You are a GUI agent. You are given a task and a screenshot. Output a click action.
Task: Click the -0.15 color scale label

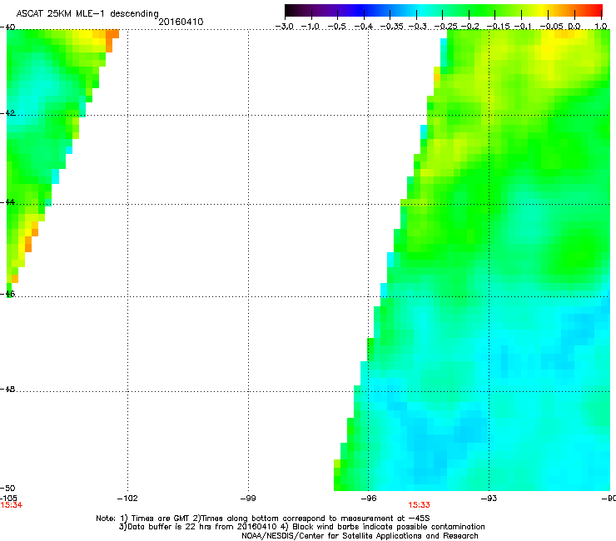[x=497, y=27]
